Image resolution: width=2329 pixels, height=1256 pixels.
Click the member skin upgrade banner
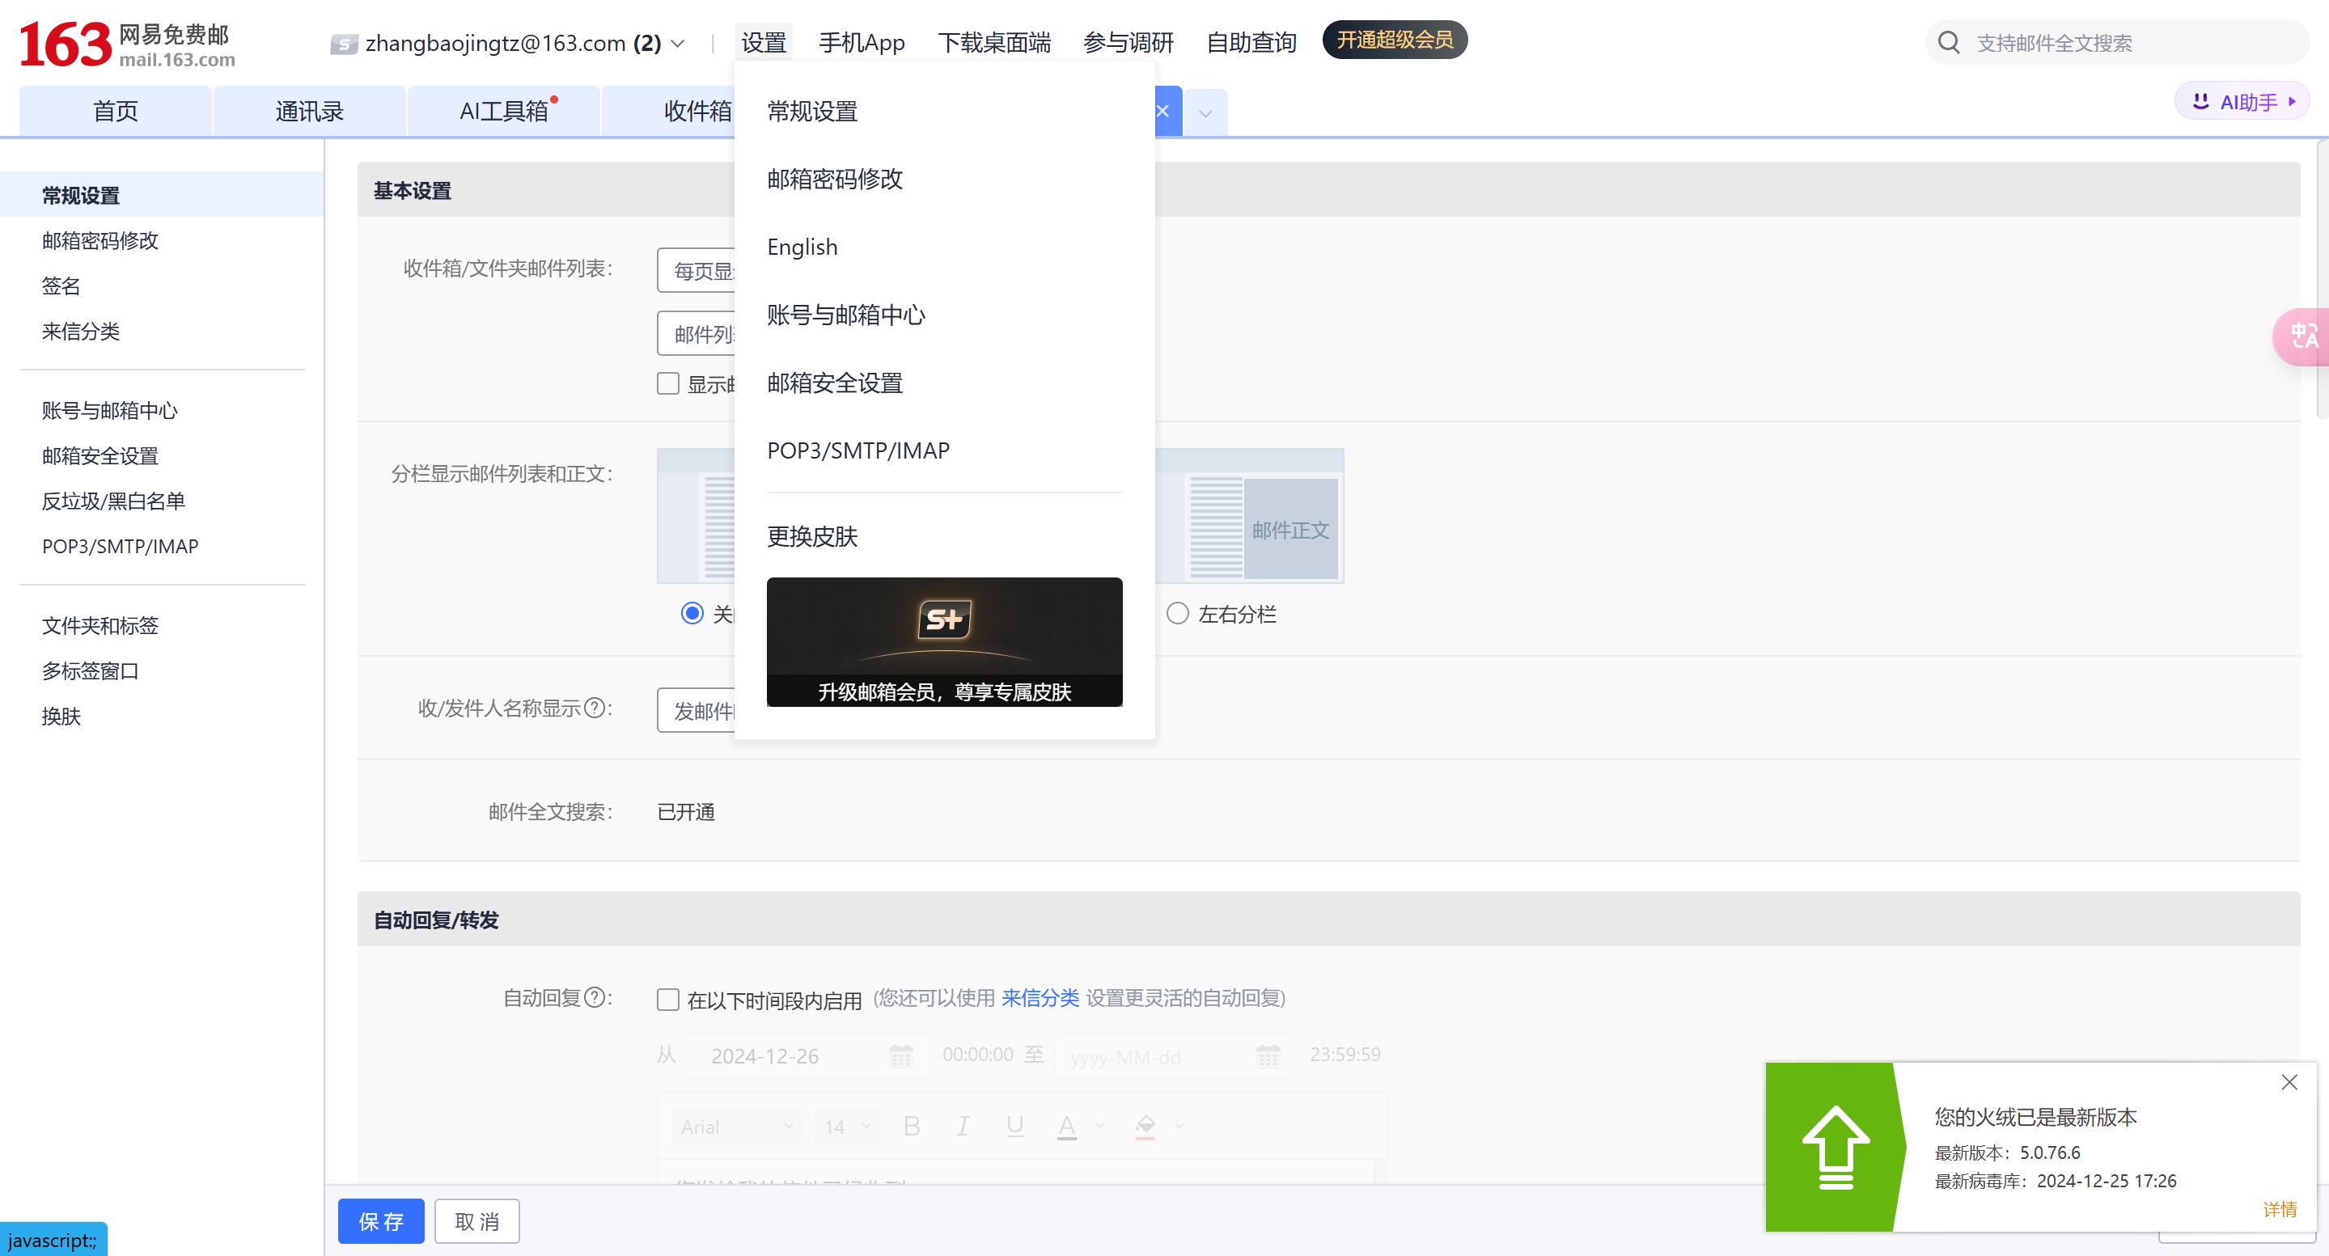[944, 641]
